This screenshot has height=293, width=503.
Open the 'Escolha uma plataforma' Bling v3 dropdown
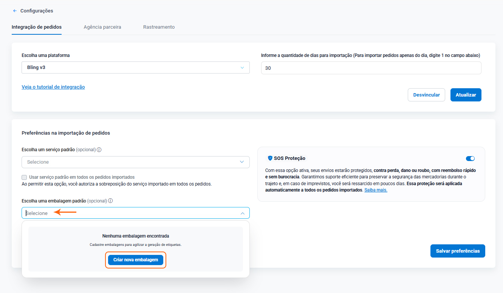pyautogui.click(x=135, y=67)
